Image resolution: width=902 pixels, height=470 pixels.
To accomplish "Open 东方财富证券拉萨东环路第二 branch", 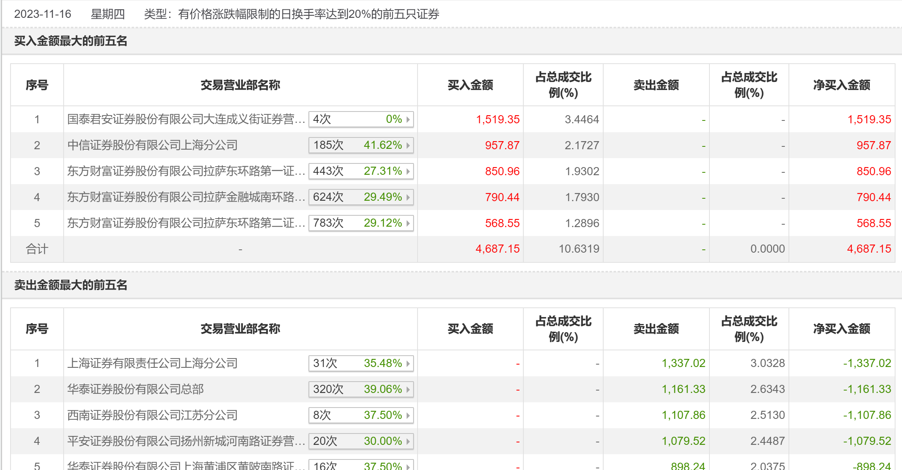I will [x=186, y=223].
